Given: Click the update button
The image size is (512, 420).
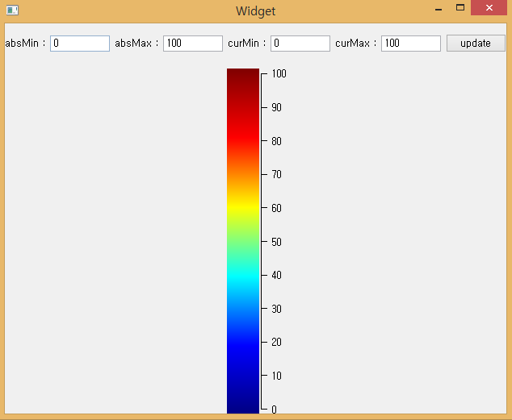Looking at the screenshot, I should (x=476, y=44).
